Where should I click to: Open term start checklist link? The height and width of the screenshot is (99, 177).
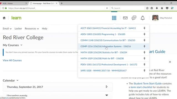click(x=141, y=87)
